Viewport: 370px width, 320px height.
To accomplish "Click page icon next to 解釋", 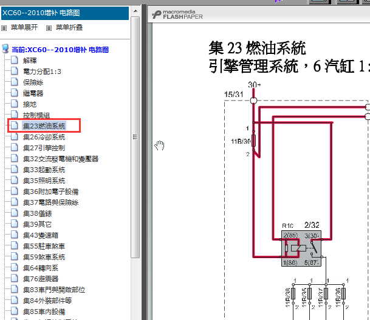I will point(15,60).
